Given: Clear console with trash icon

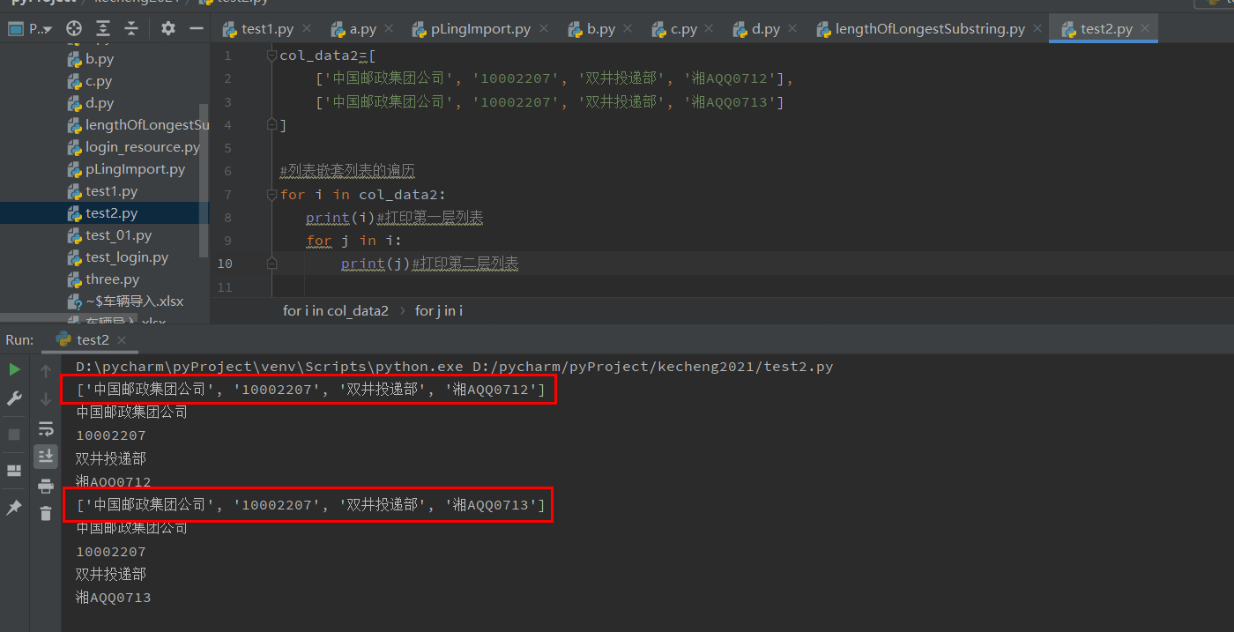Looking at the screenshot, I should pos(46,513).
